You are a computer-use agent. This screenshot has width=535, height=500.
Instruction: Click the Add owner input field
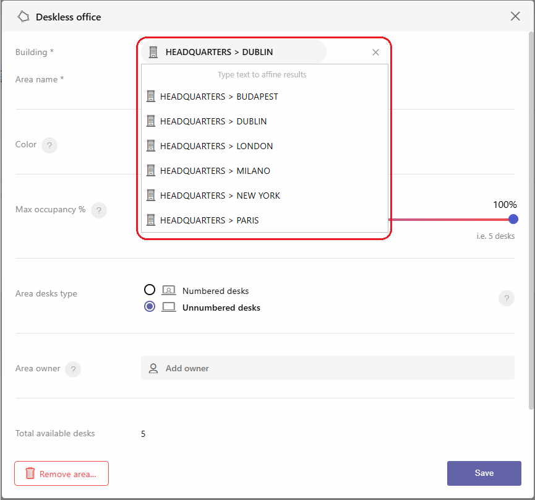(328, 368)
